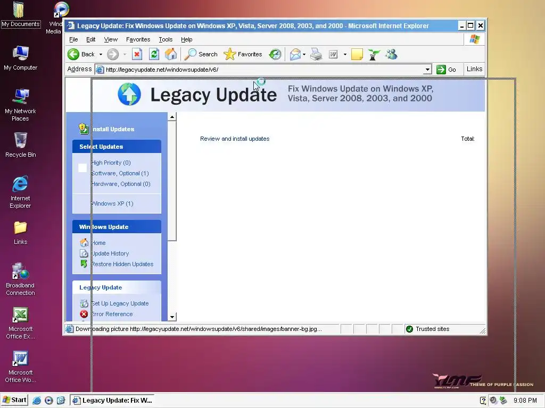Open the File menu
Screen dimensions: 545x408
73,39
